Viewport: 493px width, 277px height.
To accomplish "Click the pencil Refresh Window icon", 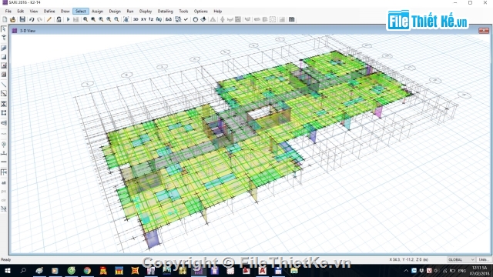I will point(49,19).
